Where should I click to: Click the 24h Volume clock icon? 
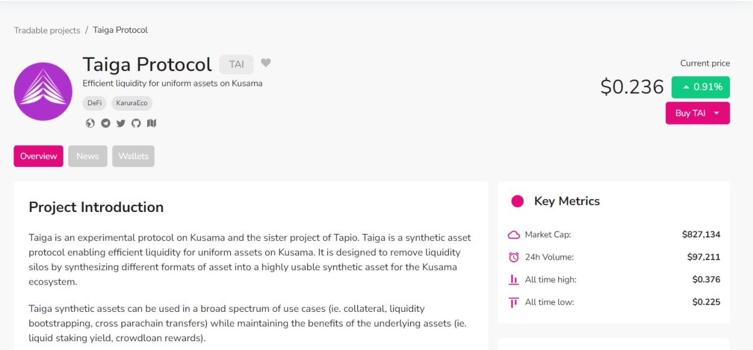click(x=514, y=257)
